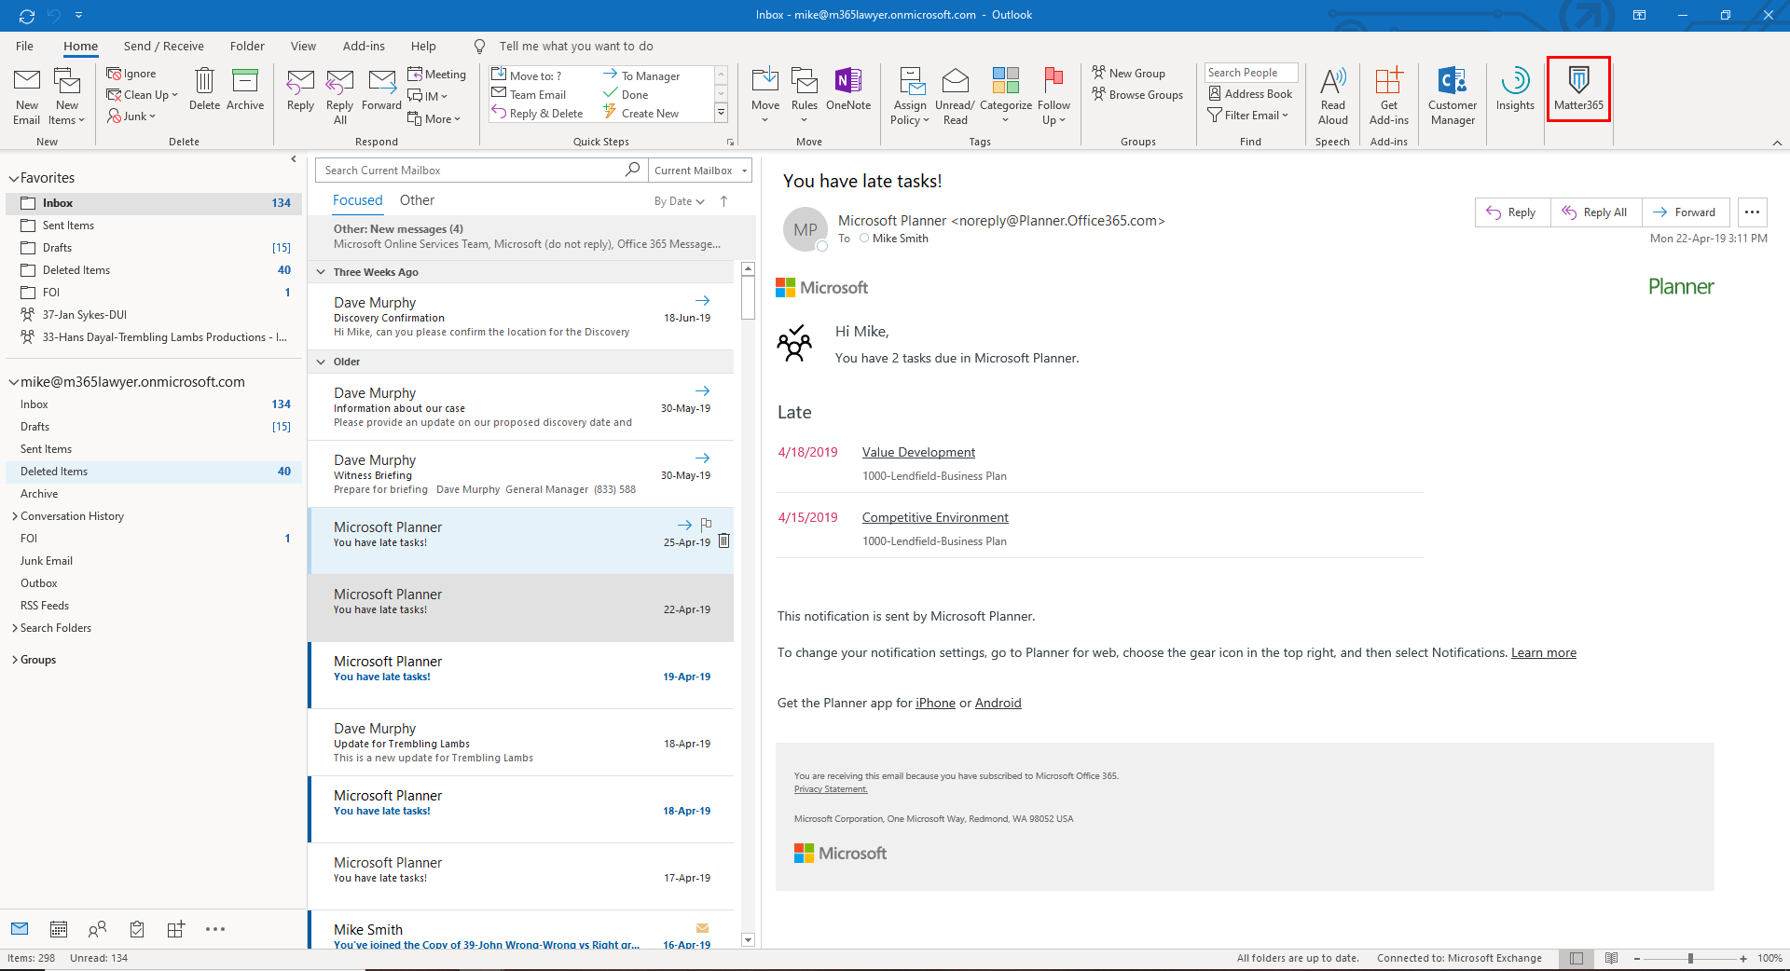Collapse the Favorites section
This screenshot has height=971, width=1790.
14,178
